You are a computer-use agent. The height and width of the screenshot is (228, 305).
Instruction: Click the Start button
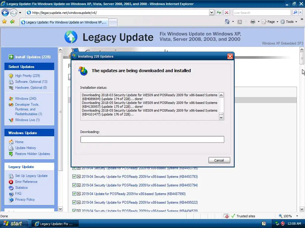14,224
